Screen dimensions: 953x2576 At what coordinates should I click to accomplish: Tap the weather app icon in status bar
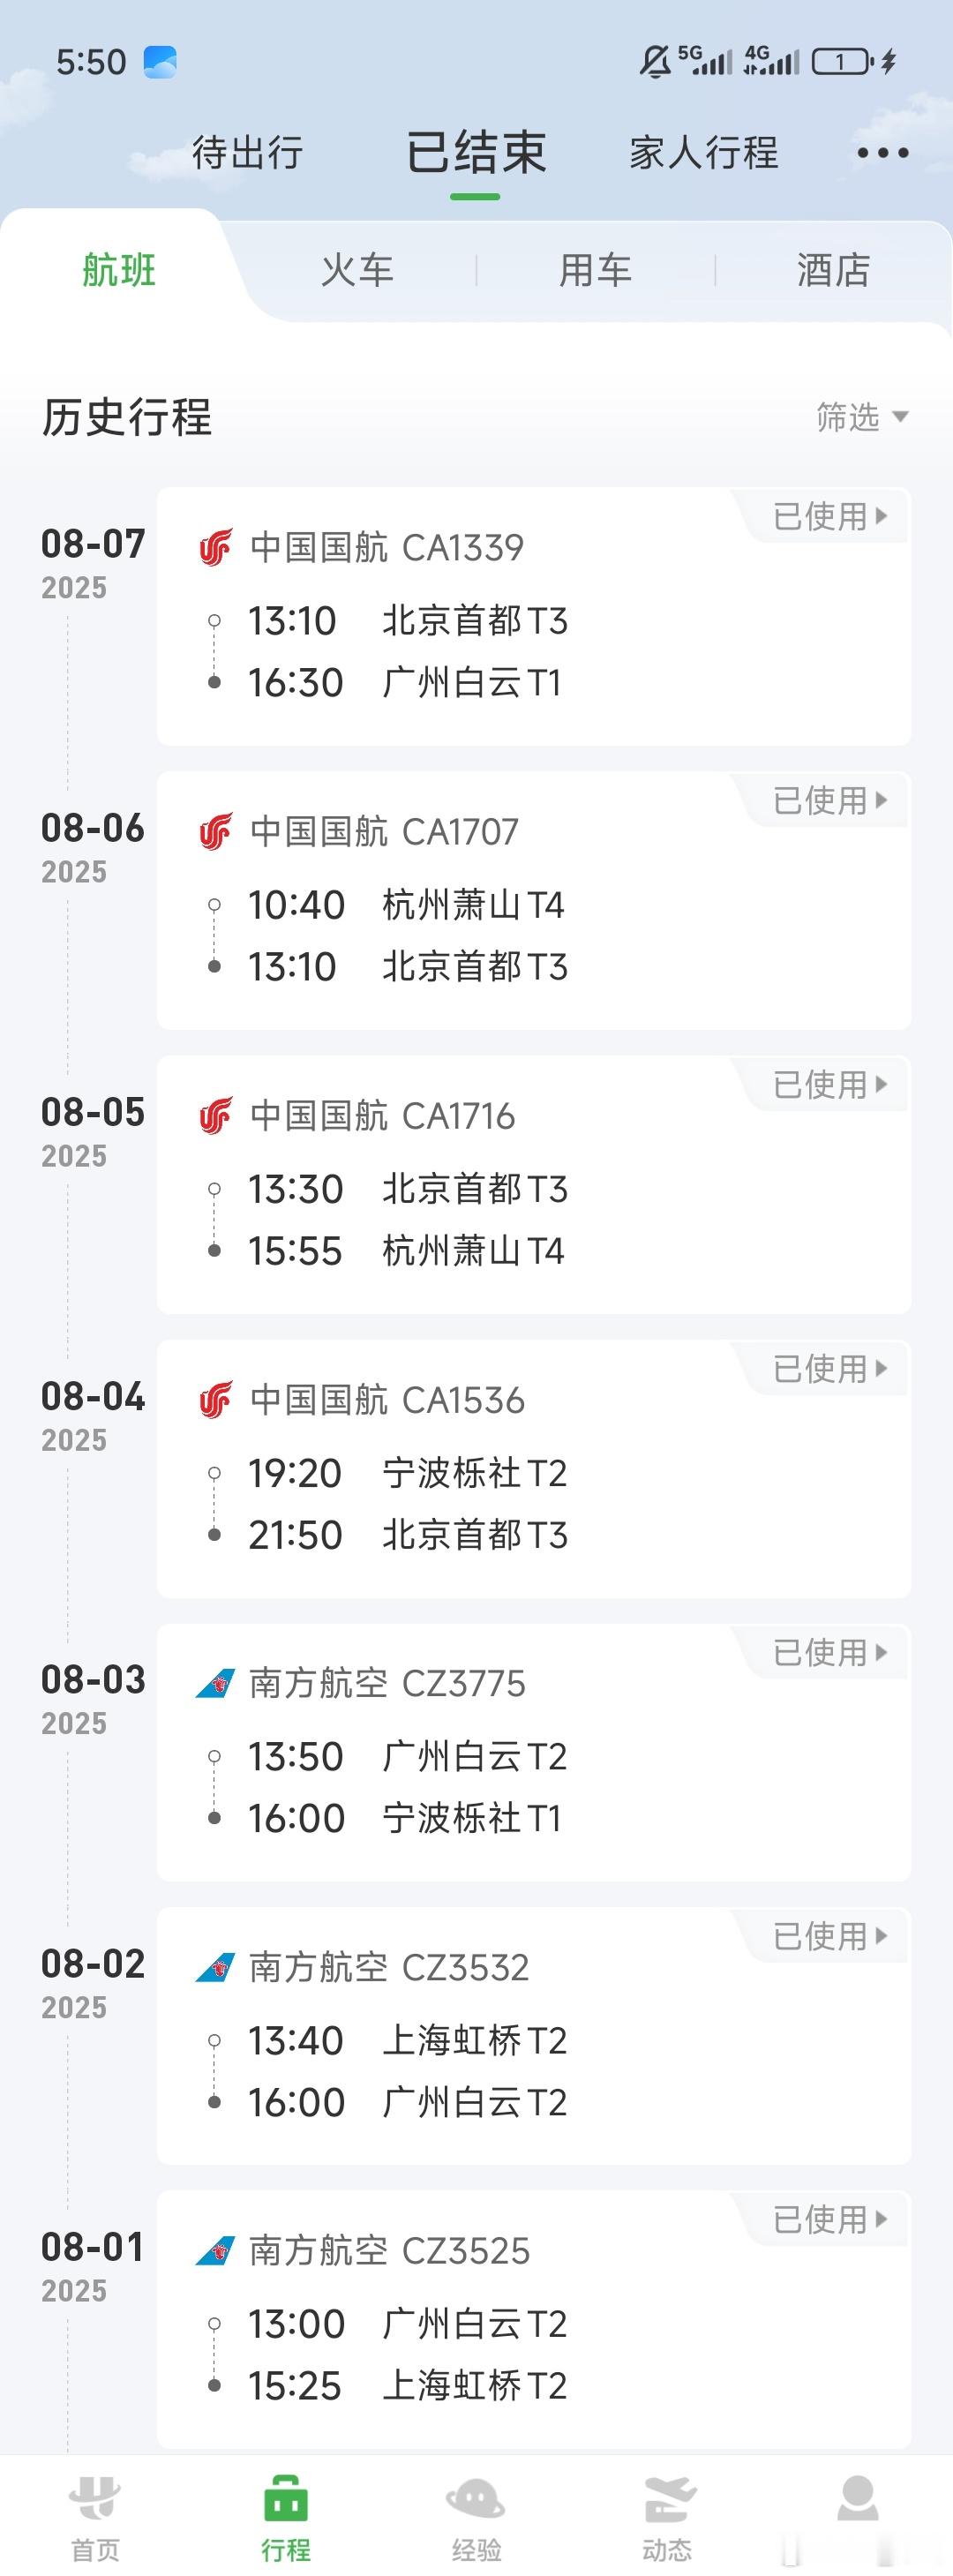point(160,62)
